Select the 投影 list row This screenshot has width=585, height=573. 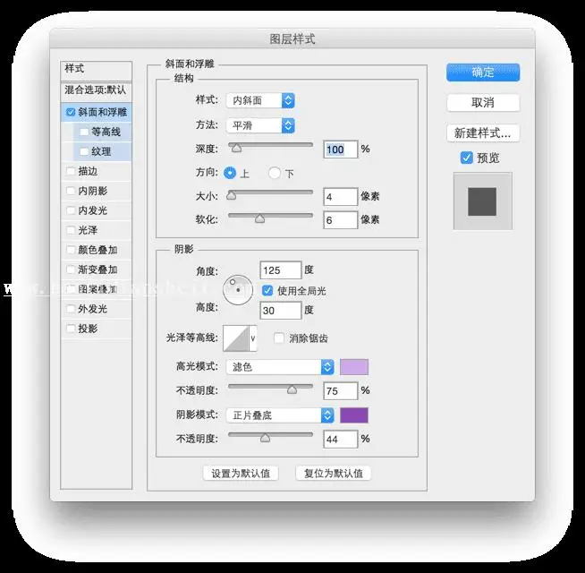(97, 329)
